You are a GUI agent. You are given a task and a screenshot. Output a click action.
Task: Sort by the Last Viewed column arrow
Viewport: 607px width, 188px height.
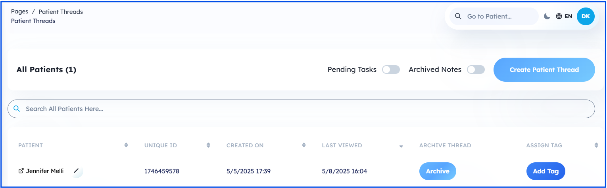[x=401, y=146]
